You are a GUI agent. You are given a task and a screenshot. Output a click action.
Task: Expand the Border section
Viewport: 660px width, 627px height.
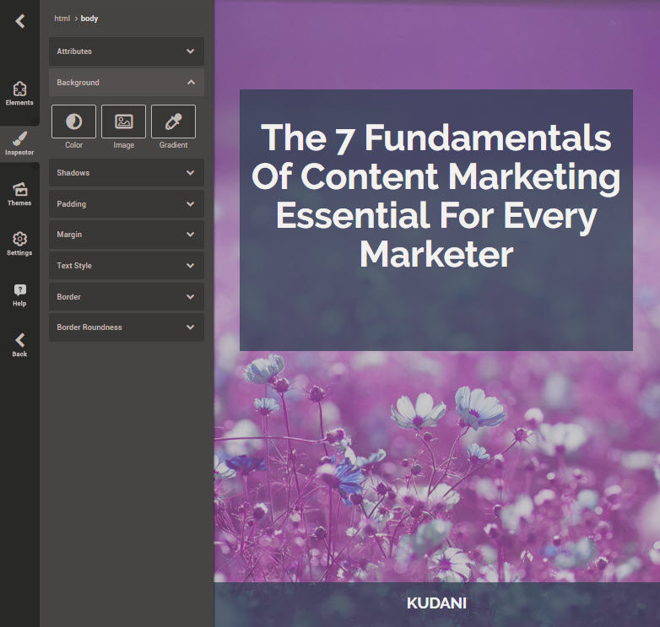tap(127, 297)
